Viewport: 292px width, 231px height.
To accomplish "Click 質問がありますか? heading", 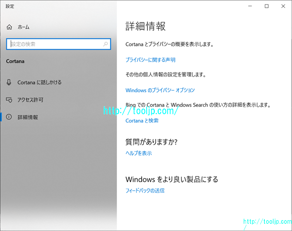I will [x=151, y=142].
